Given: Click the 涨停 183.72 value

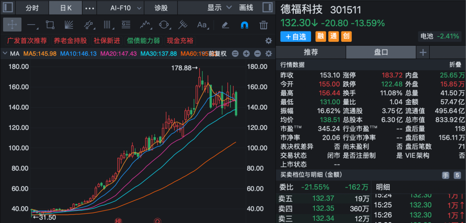Looking at the screenshot, I should click(x=392, y=75).
